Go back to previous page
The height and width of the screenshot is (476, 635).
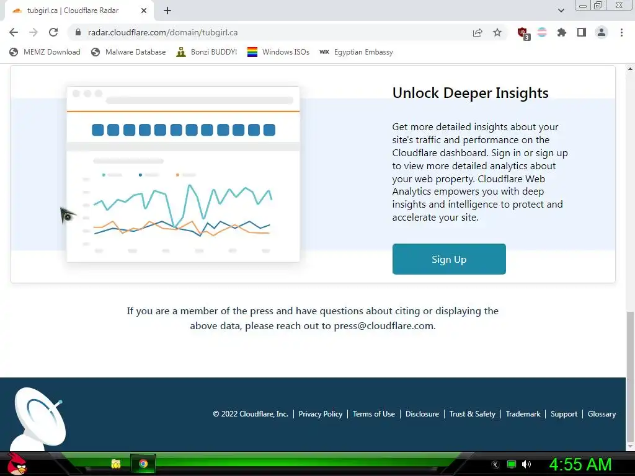click(x=14, y=32)
